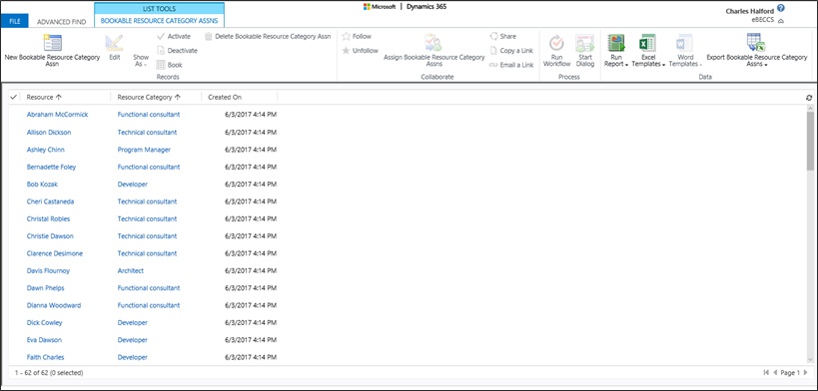Open the Excel Templates dropdown
818x391 pixels.
click(648, 61)
